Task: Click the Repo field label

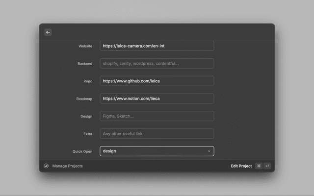Action: point(87,81)
